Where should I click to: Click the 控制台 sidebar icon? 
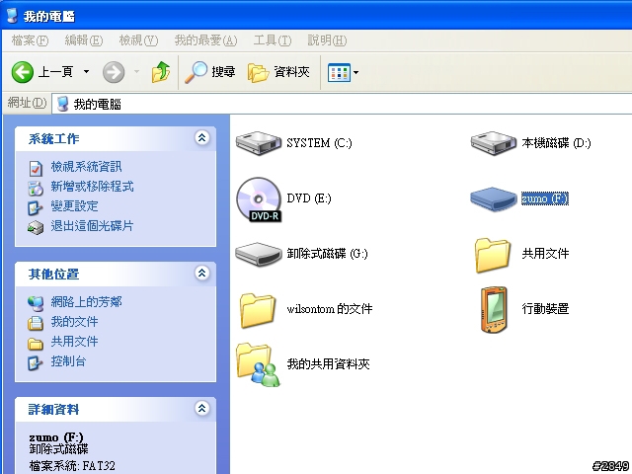point(36,362)
